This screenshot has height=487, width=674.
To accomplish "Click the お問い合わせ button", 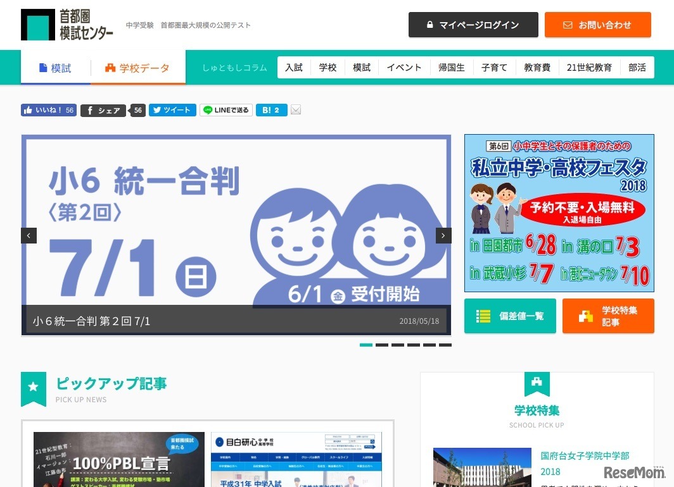I will (x=597, y=25).
